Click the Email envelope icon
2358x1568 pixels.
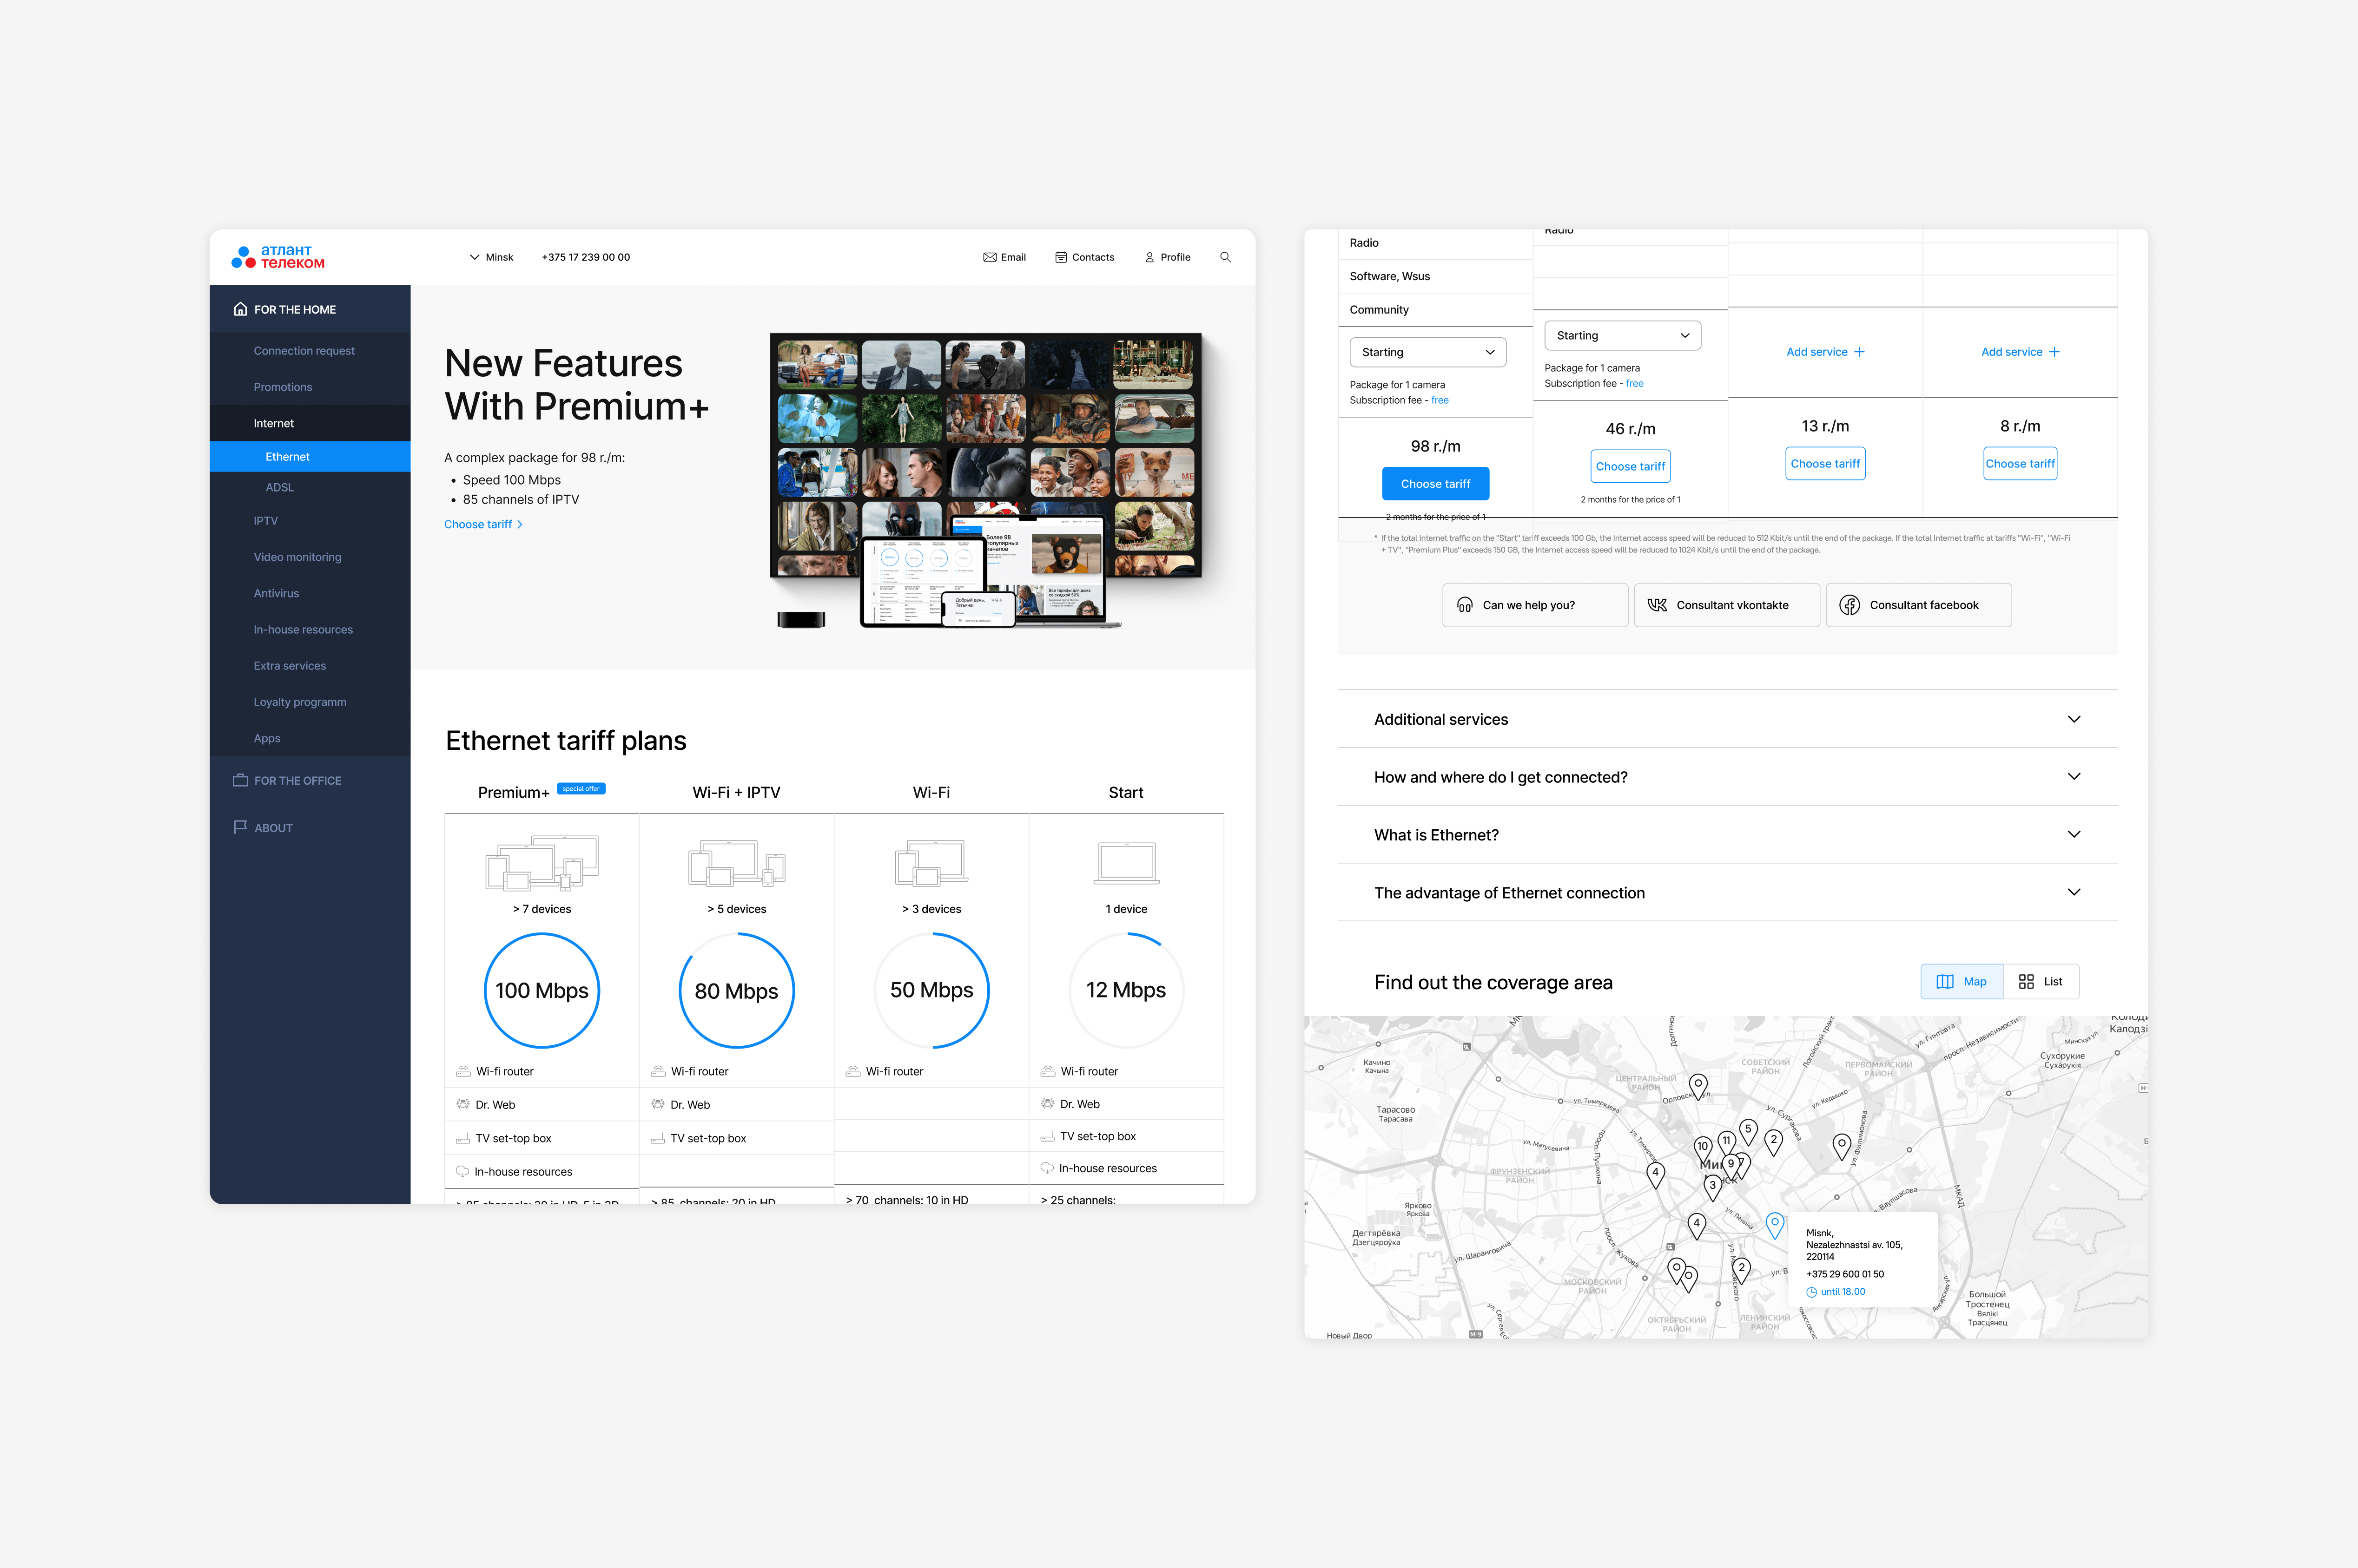[x=990, y=257]
